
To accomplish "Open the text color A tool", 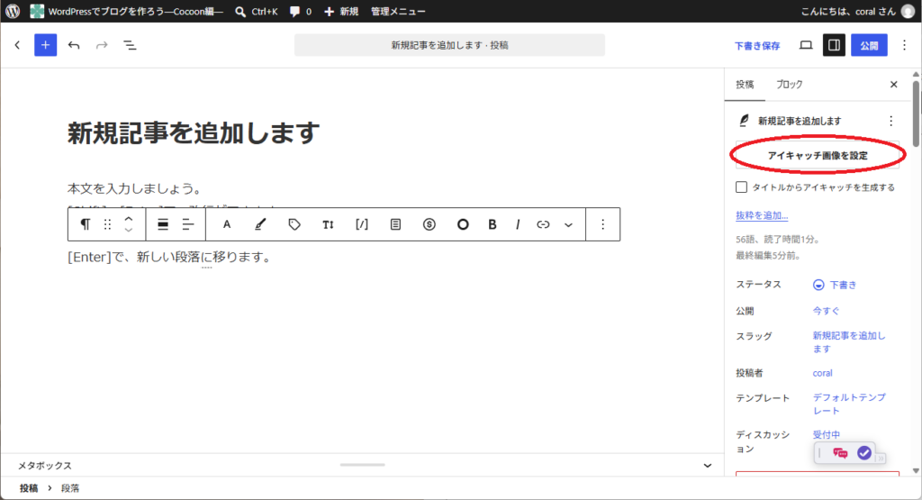I will [x=226, y=224].
